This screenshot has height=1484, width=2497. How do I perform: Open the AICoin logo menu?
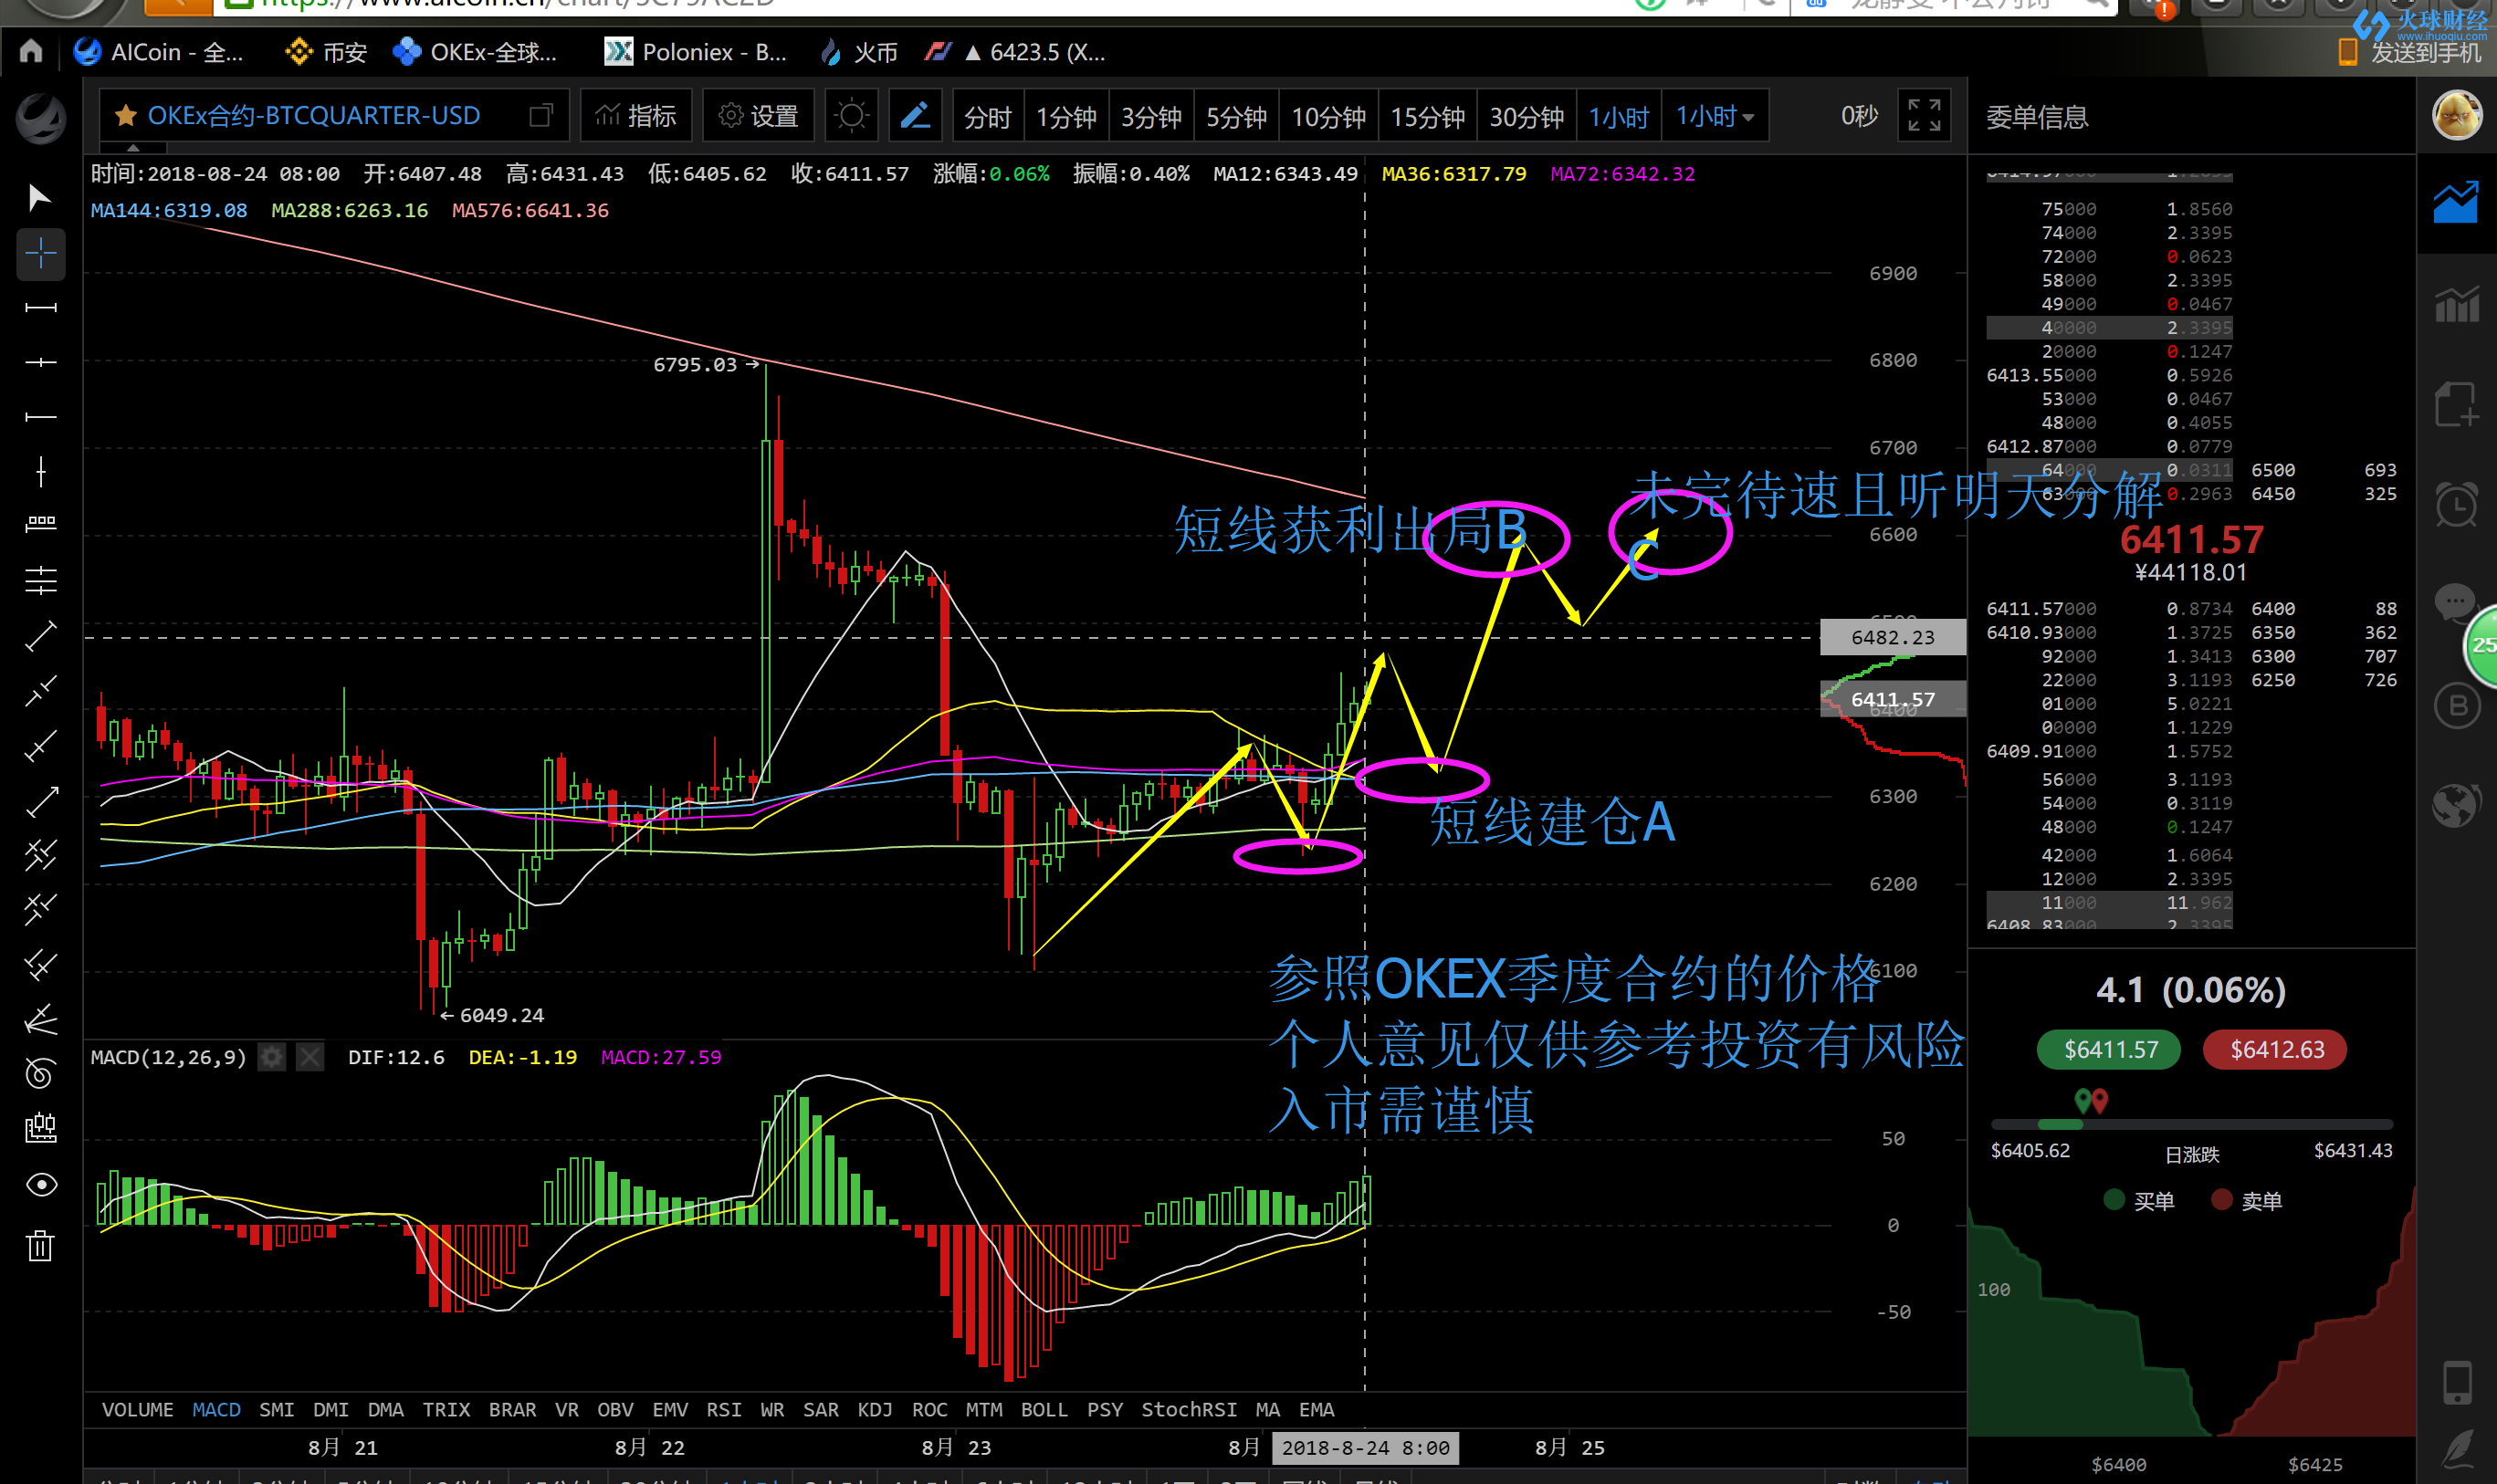(x=40, y=117)
